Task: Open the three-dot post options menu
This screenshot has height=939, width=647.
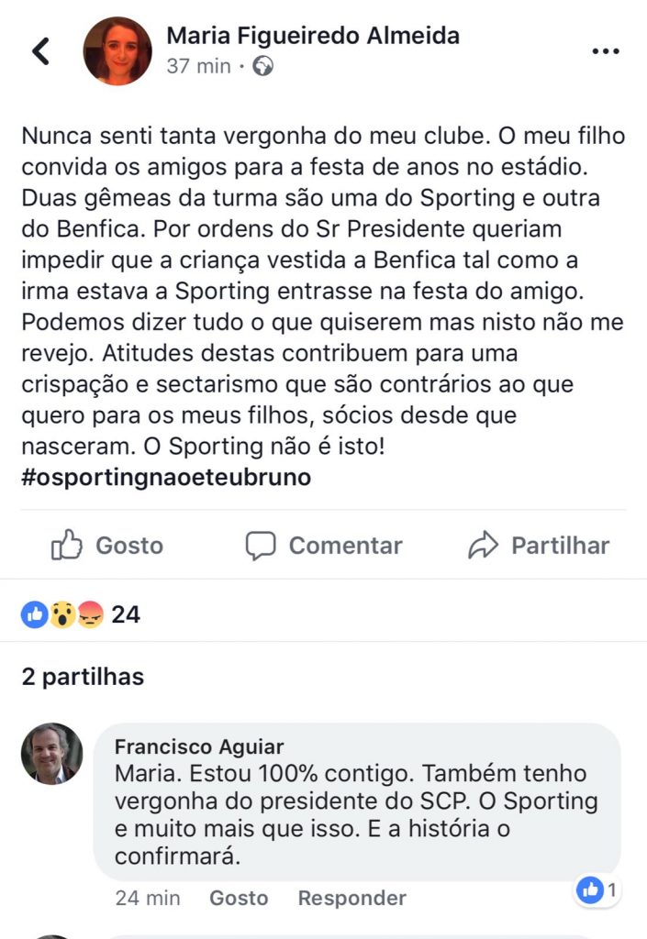Action: 605,51
